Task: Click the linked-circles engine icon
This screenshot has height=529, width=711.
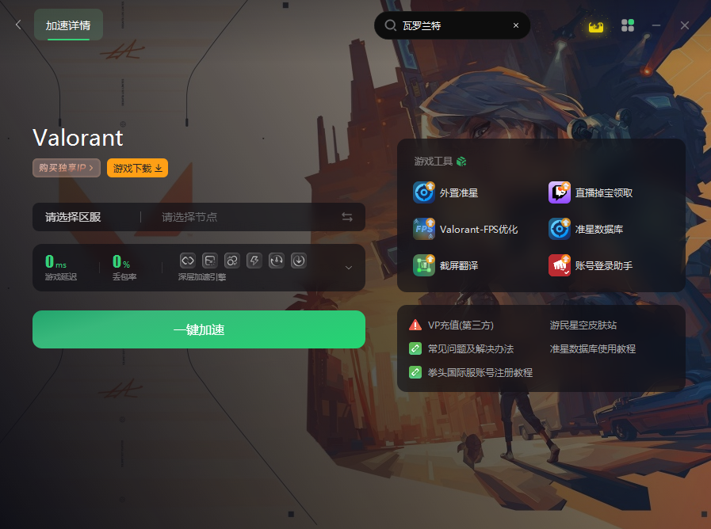Action: tap(231, 261)
